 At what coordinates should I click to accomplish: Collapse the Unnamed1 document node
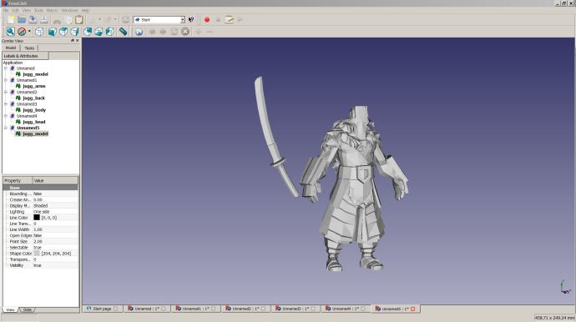[6, 80]
